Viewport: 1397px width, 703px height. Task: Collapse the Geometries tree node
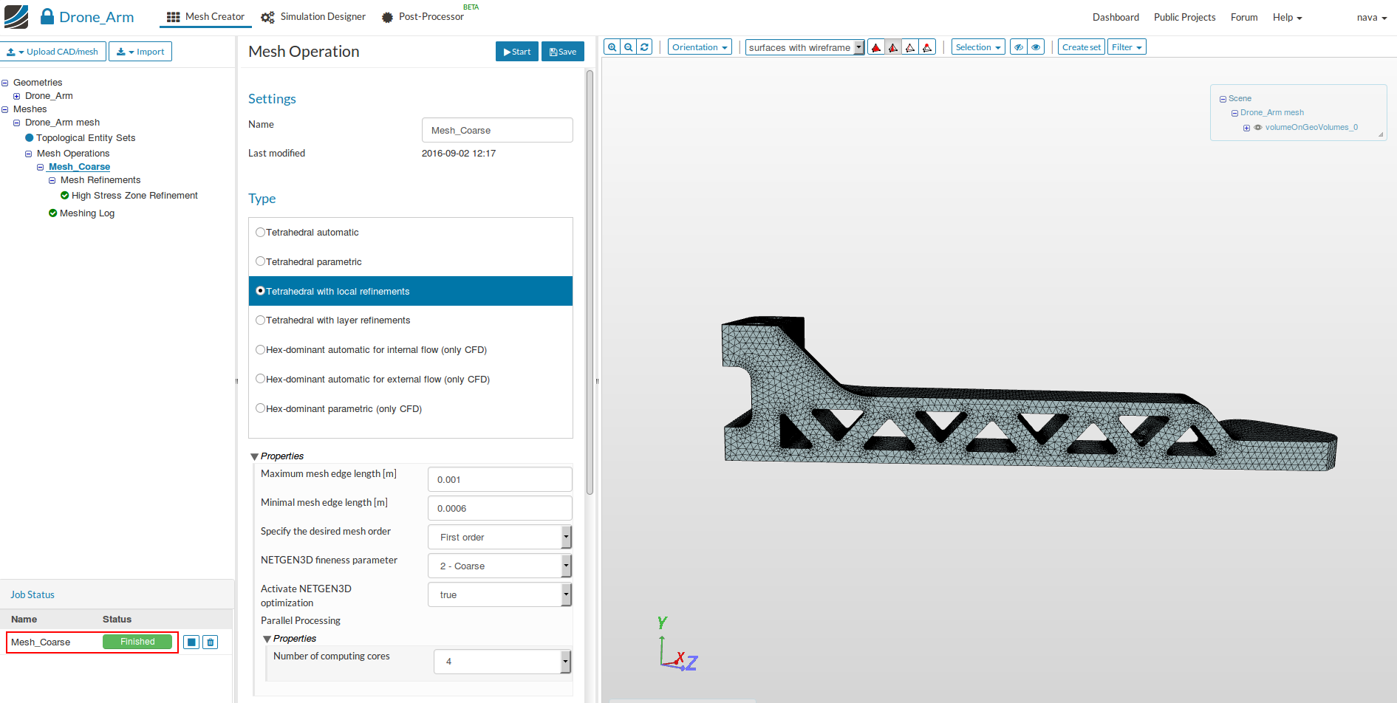5,83
